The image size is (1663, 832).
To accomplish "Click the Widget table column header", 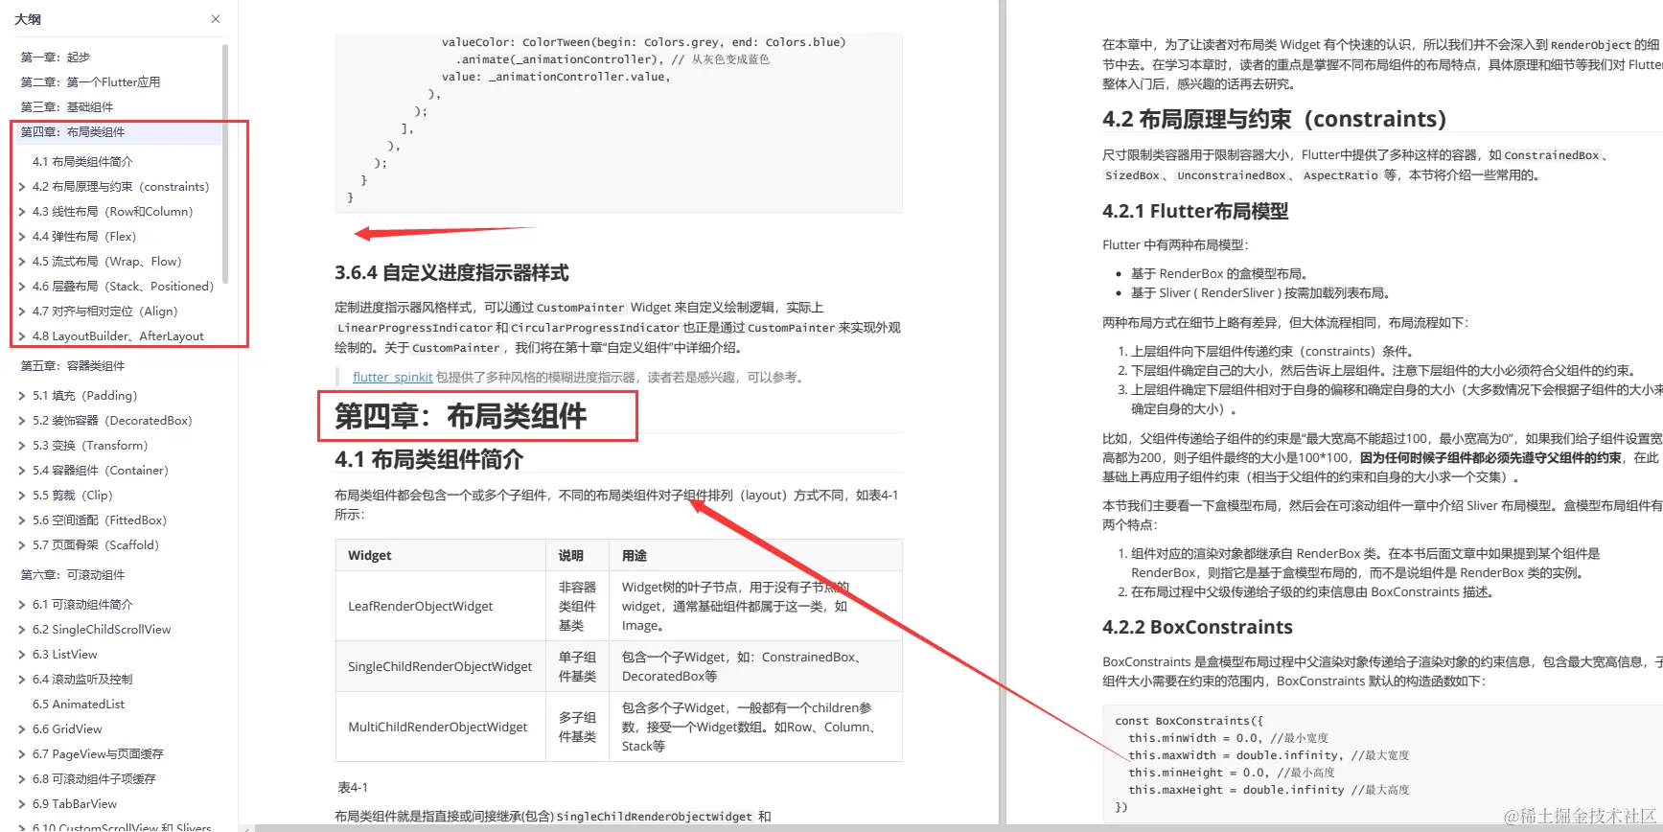I will (440, 555).
